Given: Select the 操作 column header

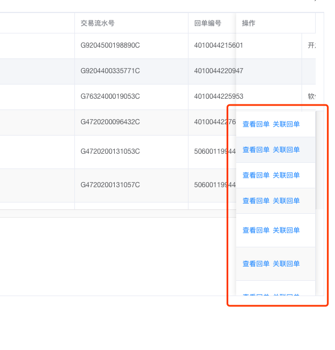Looking at the screenshot, I should (x=249, y=23).
